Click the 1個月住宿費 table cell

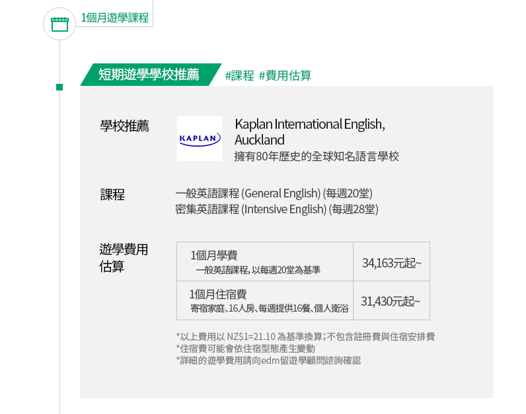[265, 300]
